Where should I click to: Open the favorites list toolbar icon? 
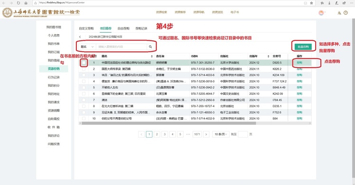tap(322, 3)
